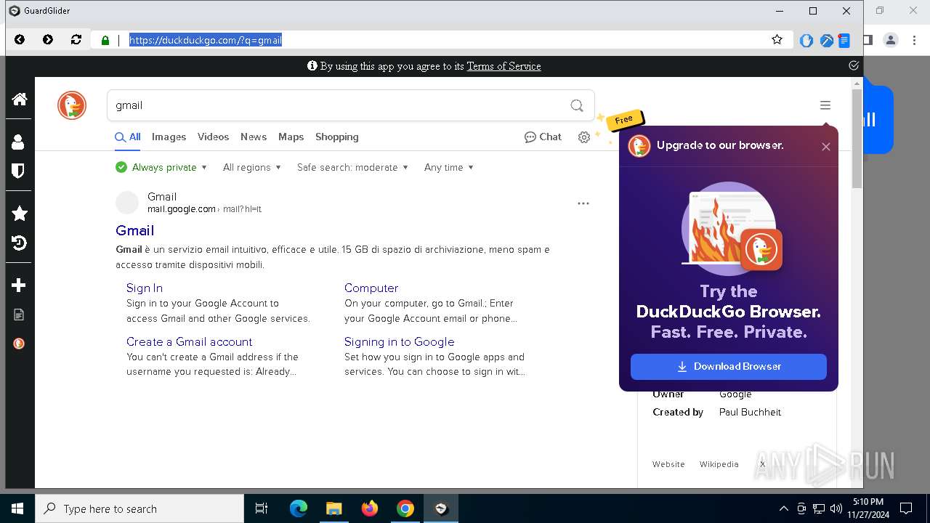Open the Home icon in the sidebar
930x523 pixels.
(x=20, y=99)
